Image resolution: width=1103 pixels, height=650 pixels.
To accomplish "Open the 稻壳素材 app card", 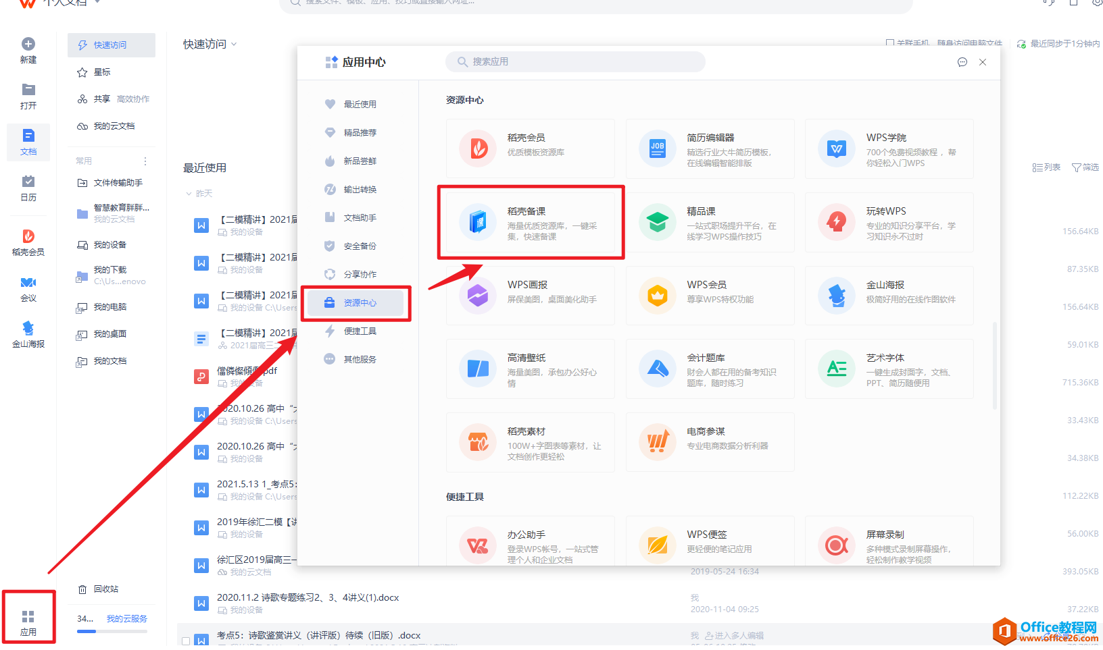I will [x=531, y=442].
